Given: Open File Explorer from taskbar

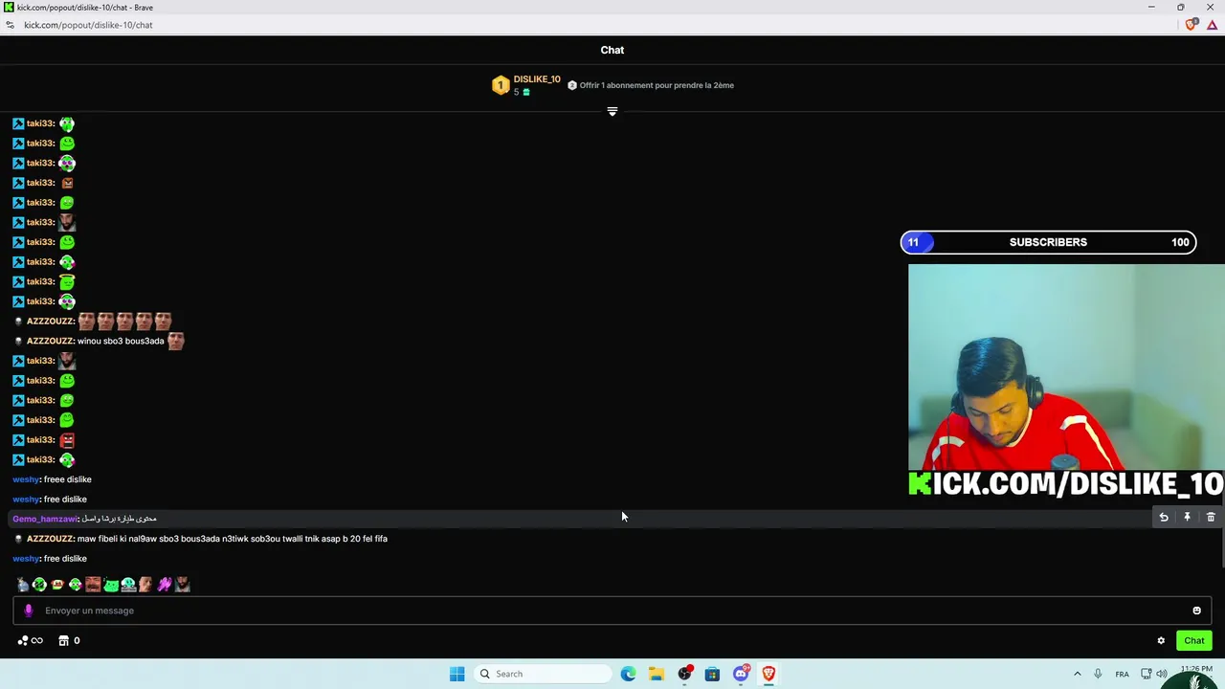Looking at the screenshot, I should [x=656, y=674].
